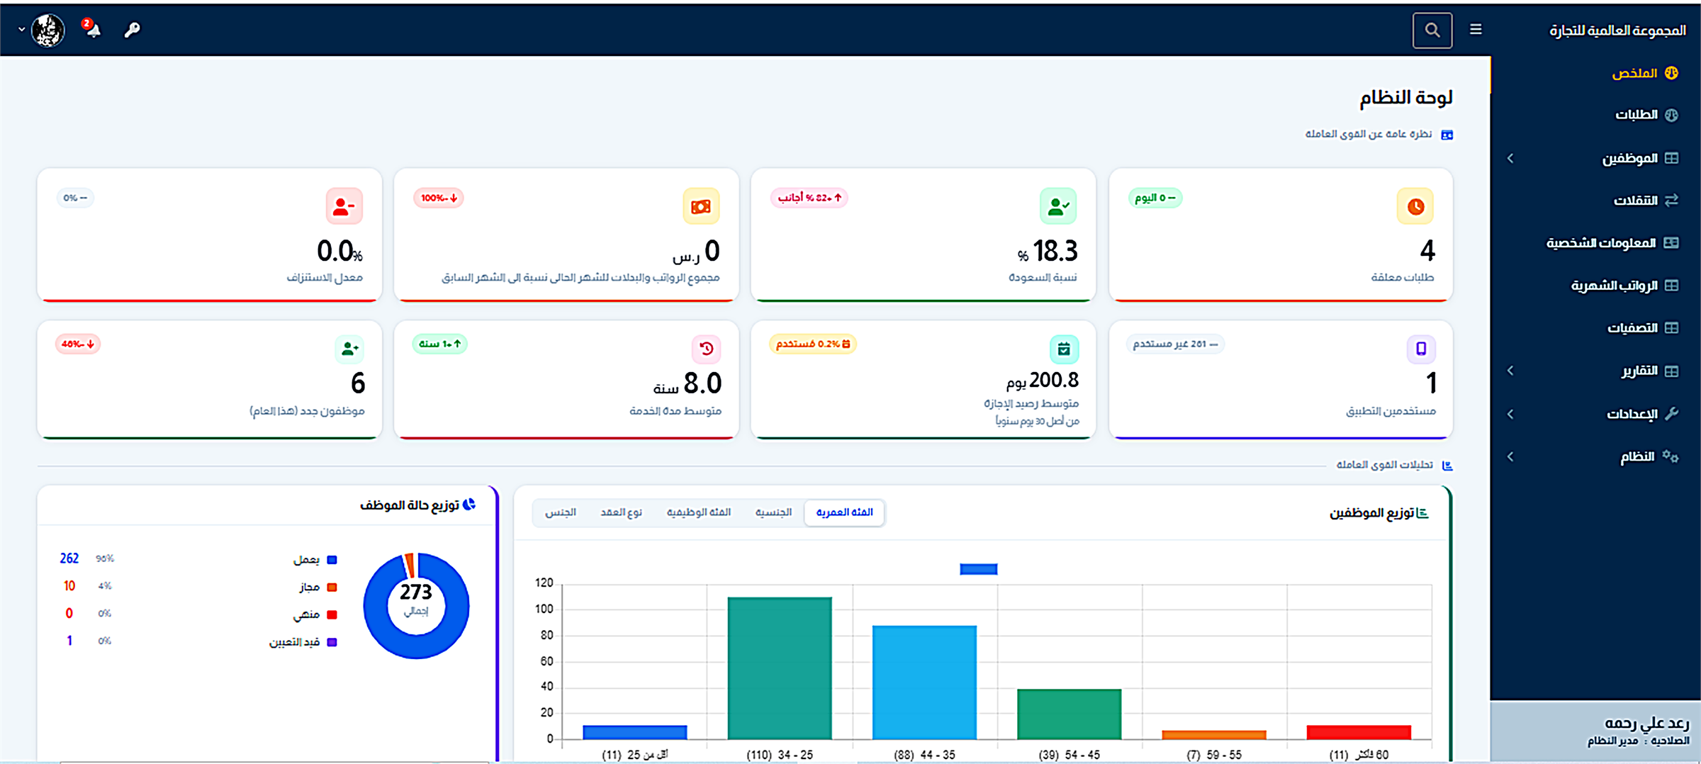
Task: Open the user avatar profile menu
Action: pyautogui.click(x=48, y=30)
